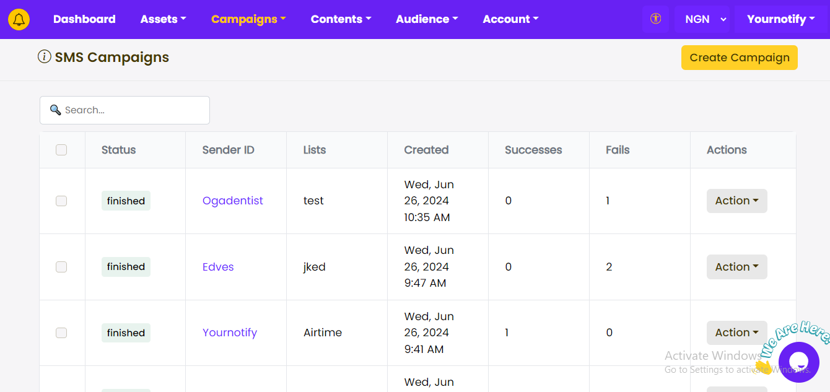This screenshot has height=392, width=830.
Task: Open the Yournotify sender ID link in the table
Action: [230, 333]
